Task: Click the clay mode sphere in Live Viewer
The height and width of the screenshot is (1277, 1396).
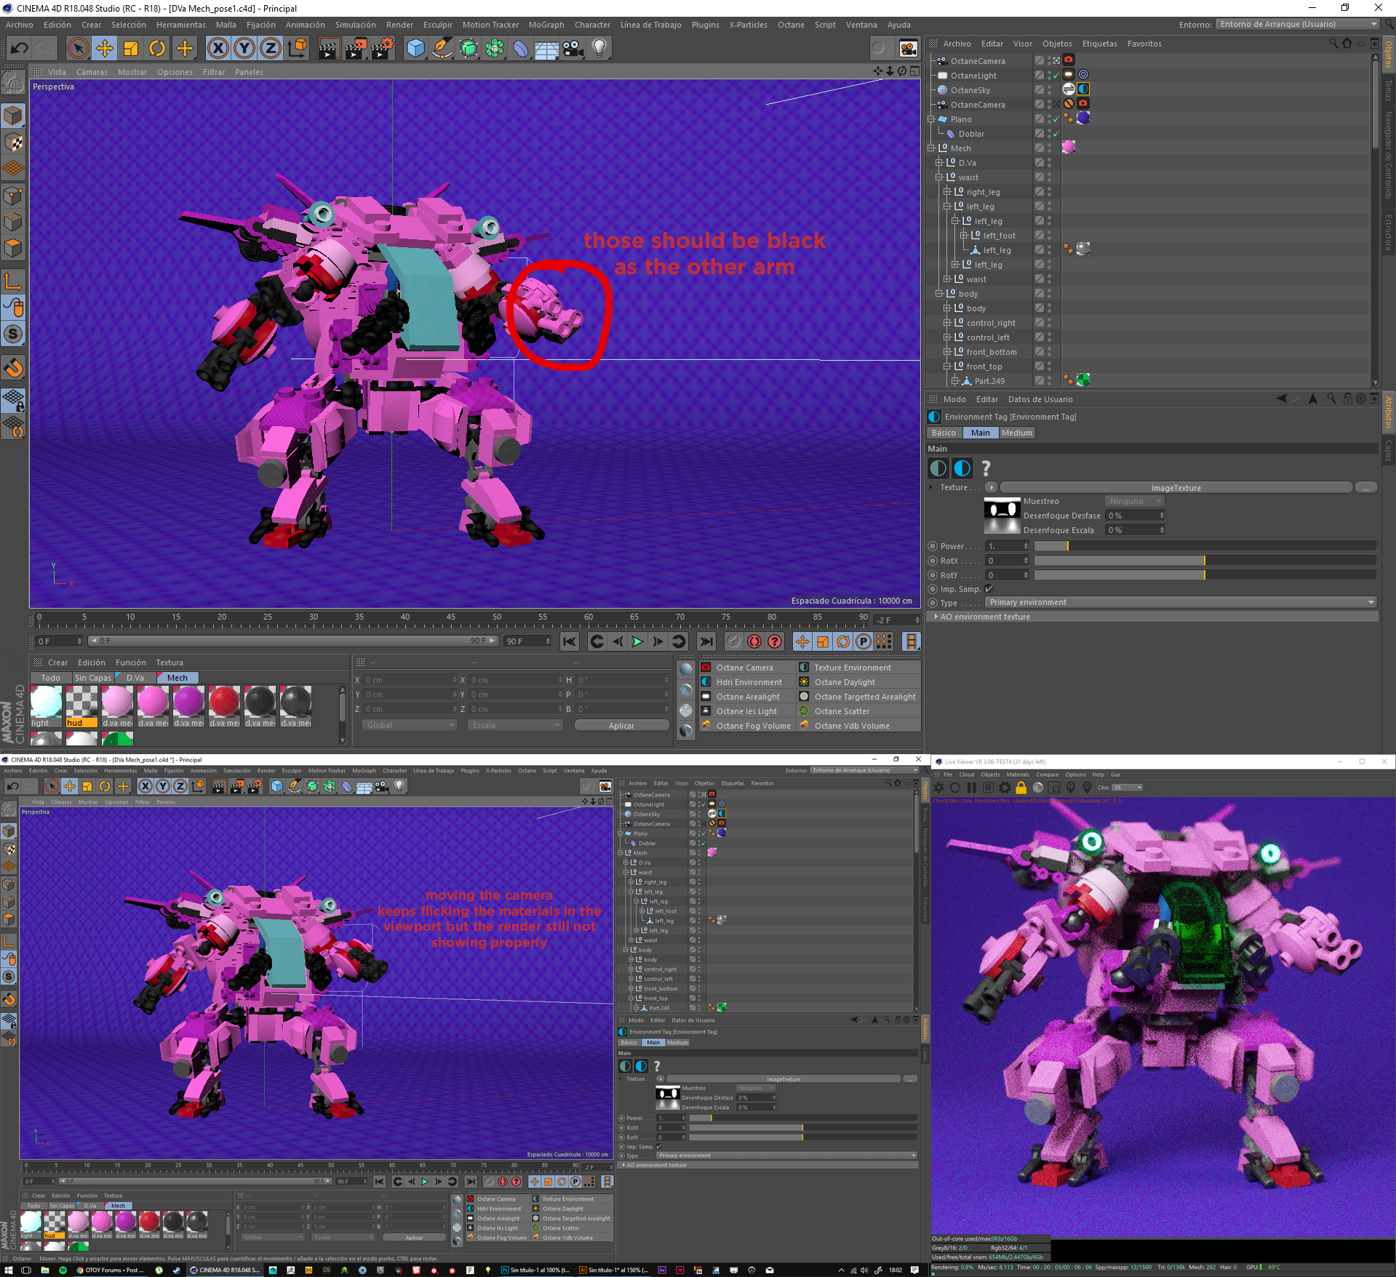Action: pos(1038,788)
